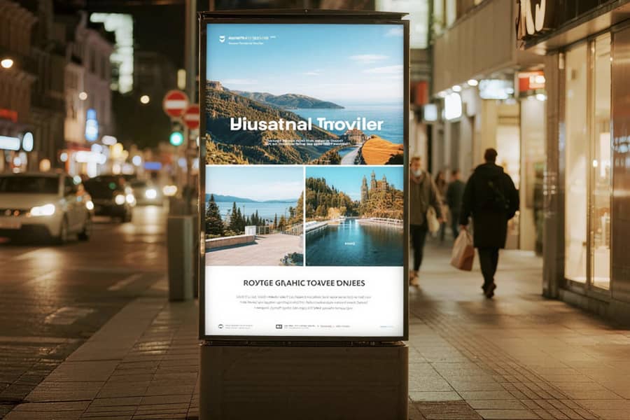
Task: Click the 'ROYTGE GRAHIC TOAVEE DNJEES' heading
Action: tap(304, 283)
